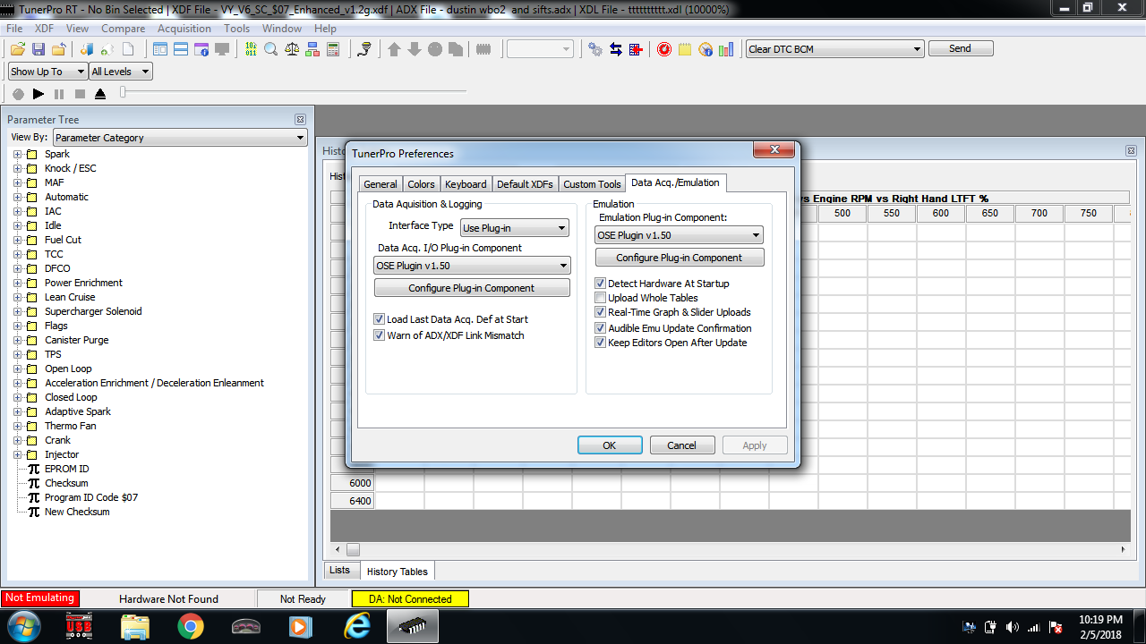Open the View By Parameter Category dropdown

click(180, 138)
